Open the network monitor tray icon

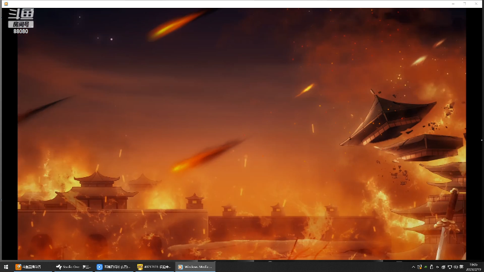click(450, 267)
